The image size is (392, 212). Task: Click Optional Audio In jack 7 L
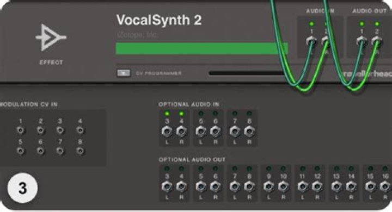(x=235, y=132)
